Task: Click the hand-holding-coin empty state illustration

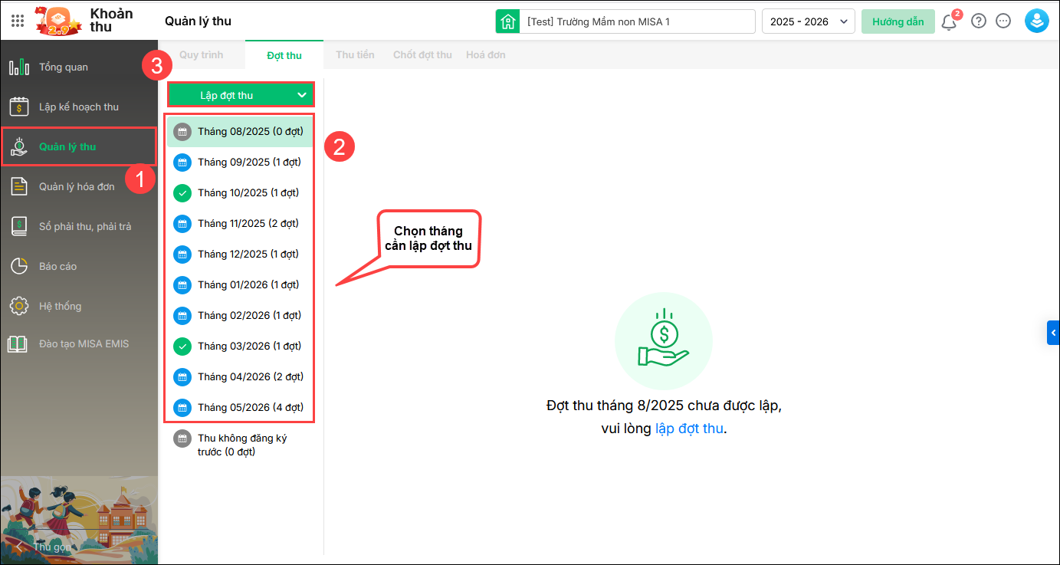Action: coord(664,341)
